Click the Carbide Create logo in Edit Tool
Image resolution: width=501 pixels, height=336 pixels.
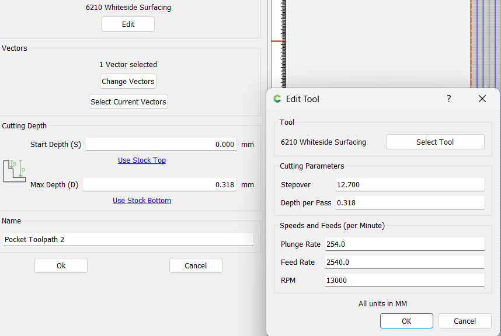277,99
